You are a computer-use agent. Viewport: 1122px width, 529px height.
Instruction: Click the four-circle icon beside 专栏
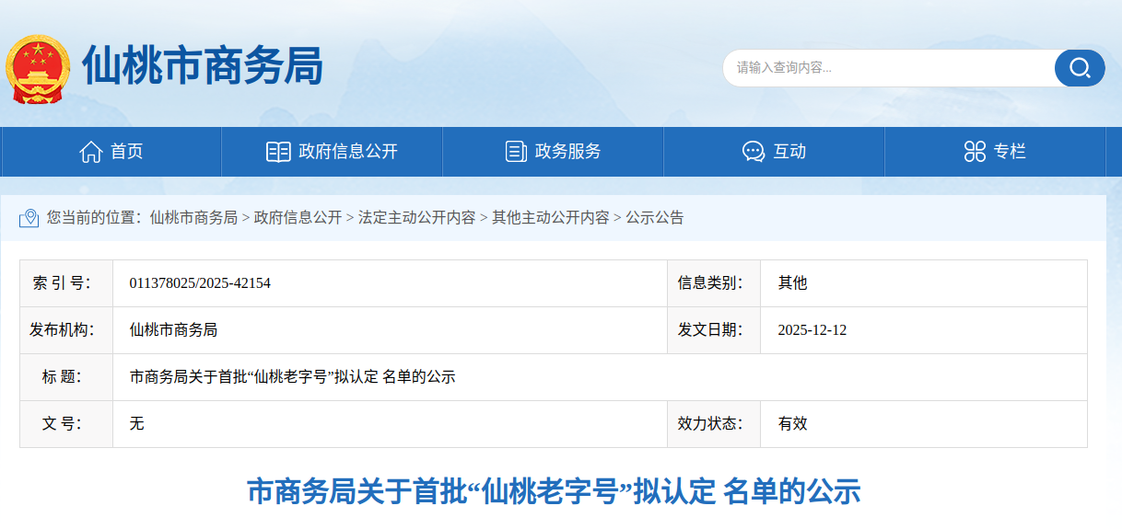click(975, 152)
